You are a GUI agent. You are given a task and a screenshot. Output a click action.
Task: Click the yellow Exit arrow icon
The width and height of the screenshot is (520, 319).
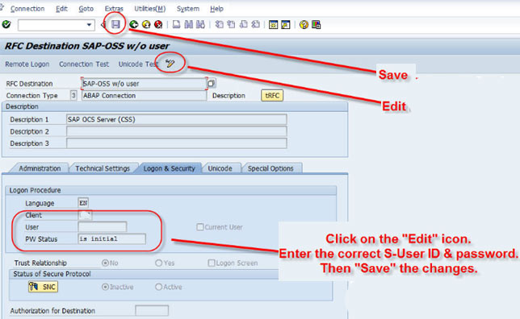146,24
